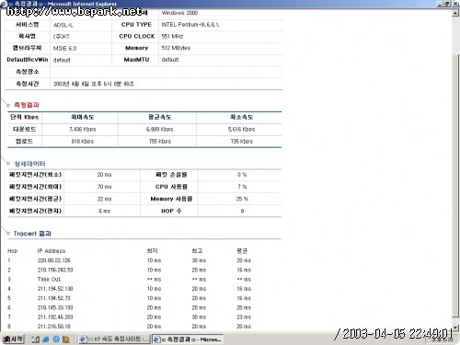
Task: Click the vertical scrollbar up arrow
Action: coord(455,14)
